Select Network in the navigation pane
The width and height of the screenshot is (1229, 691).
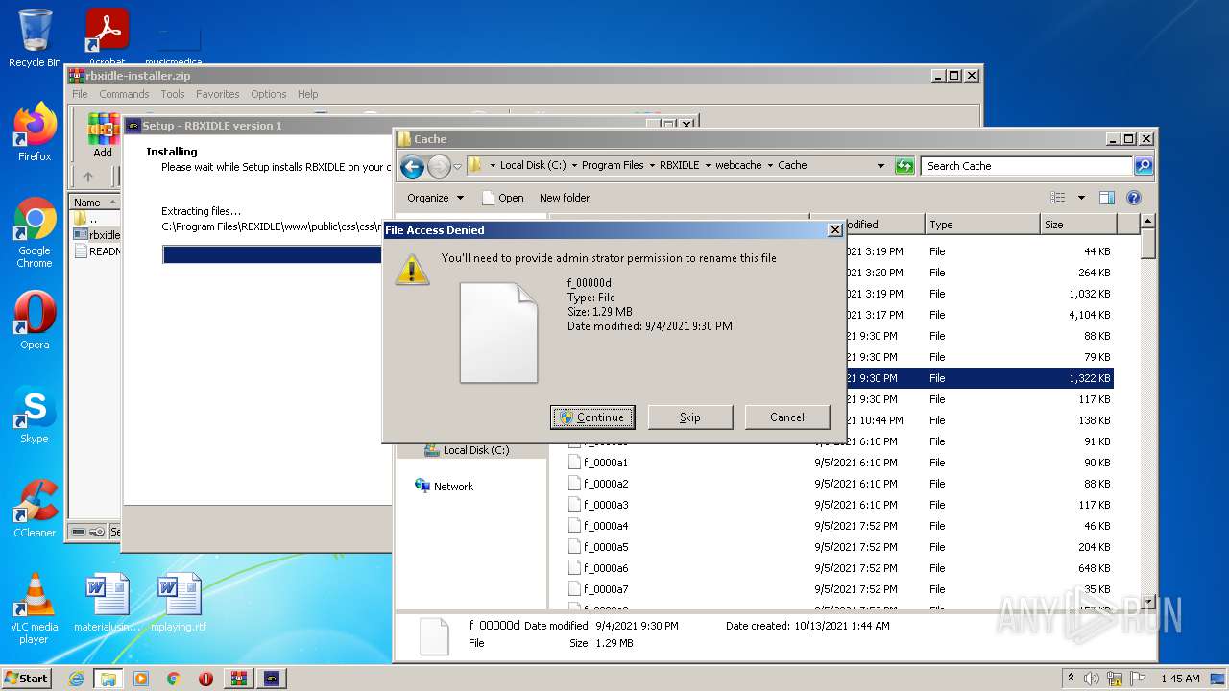(x=445, y=487)
